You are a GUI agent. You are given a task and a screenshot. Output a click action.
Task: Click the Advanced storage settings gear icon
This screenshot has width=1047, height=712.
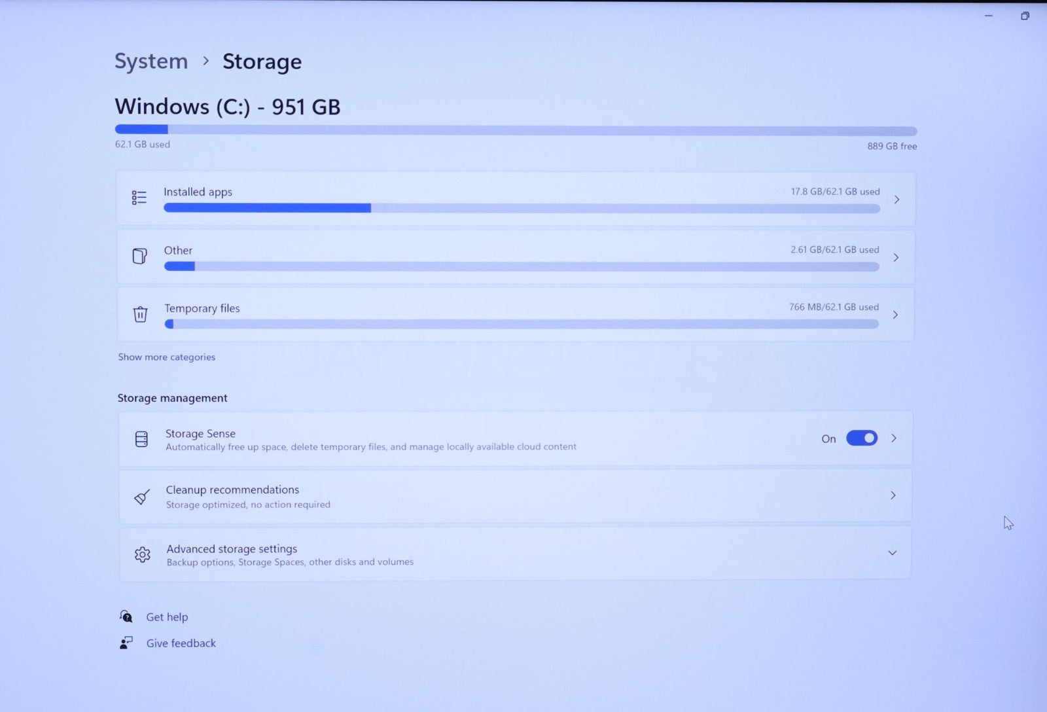coord(142,555)
